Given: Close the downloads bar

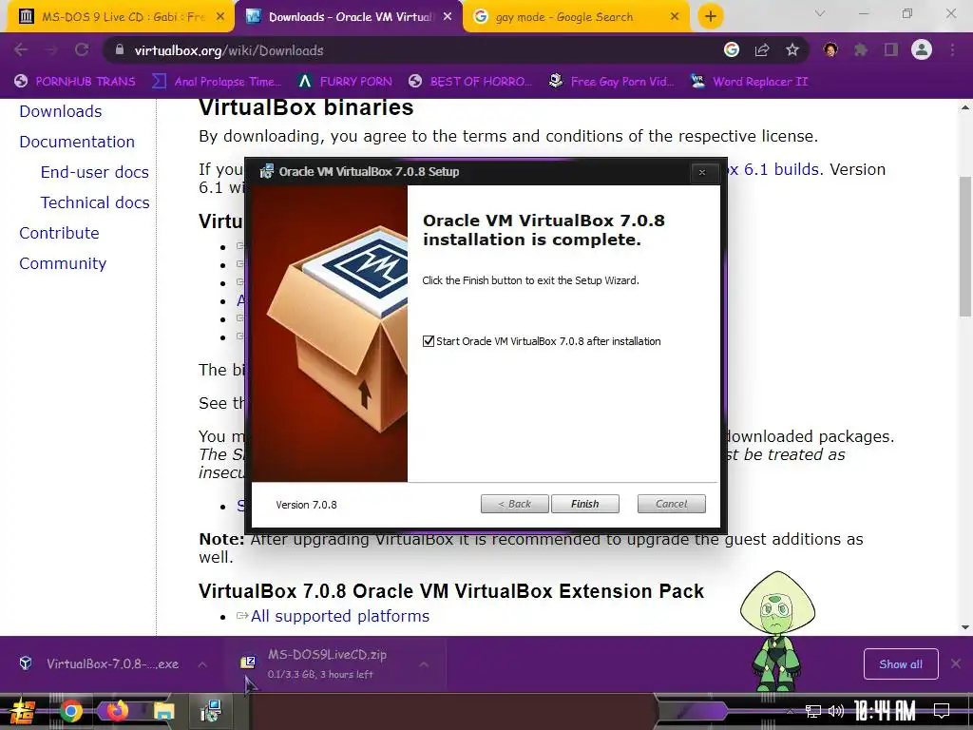Looking at the screenshot, I should pos(956,664).
